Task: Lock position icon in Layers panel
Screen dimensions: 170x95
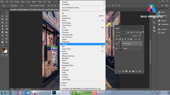Action: (x=125, y=39)
